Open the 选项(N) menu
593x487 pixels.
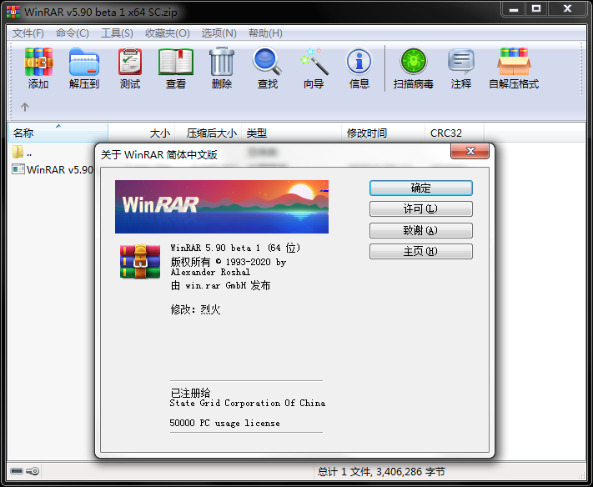pyautogui.click(x=219, y=33)
